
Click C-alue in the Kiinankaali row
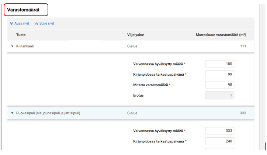pos(132,46)
